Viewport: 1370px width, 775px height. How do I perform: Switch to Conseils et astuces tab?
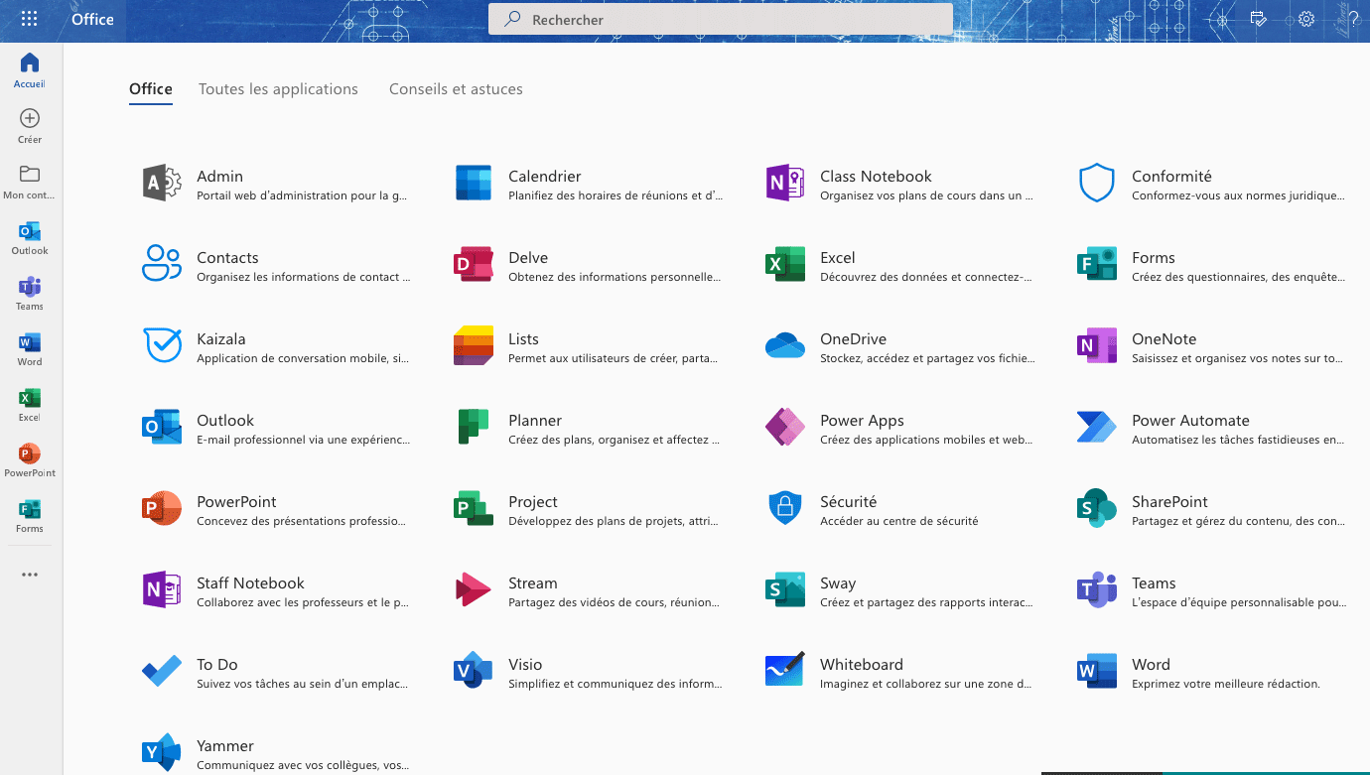[456, 89]
